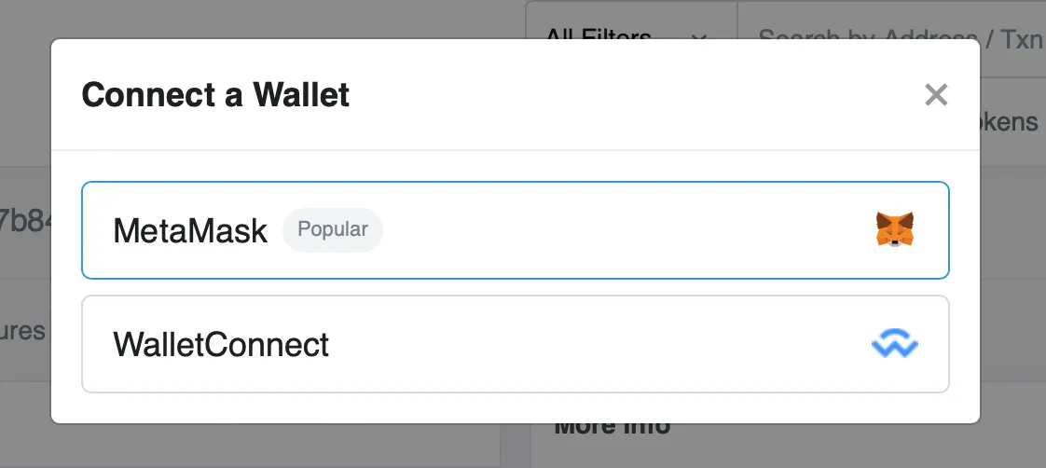1046x468 pixels.
Task: Click the Popular badge beside MetaMask
Action: coord(333,229)
